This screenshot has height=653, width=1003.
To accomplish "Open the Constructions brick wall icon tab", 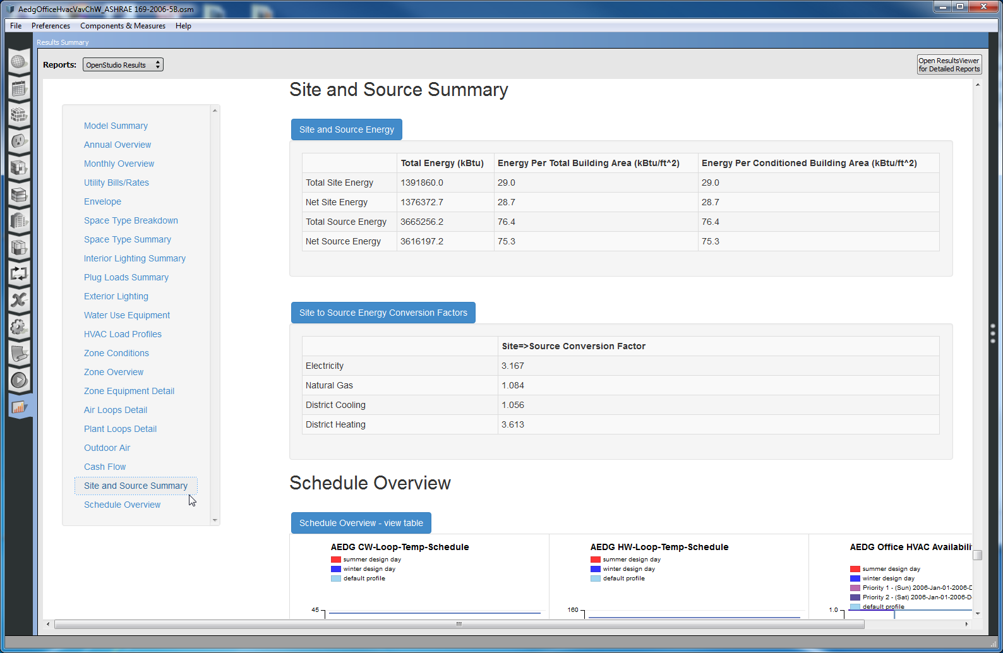I will pyautogui.click(x=19, y=115).
